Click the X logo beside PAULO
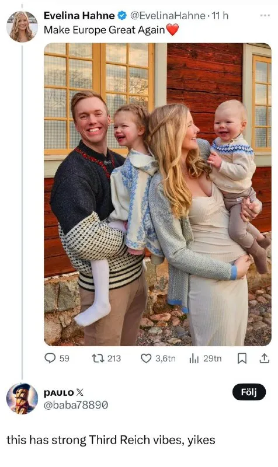The width and height of the screenshot is (278, 467). tap(79, 392)
